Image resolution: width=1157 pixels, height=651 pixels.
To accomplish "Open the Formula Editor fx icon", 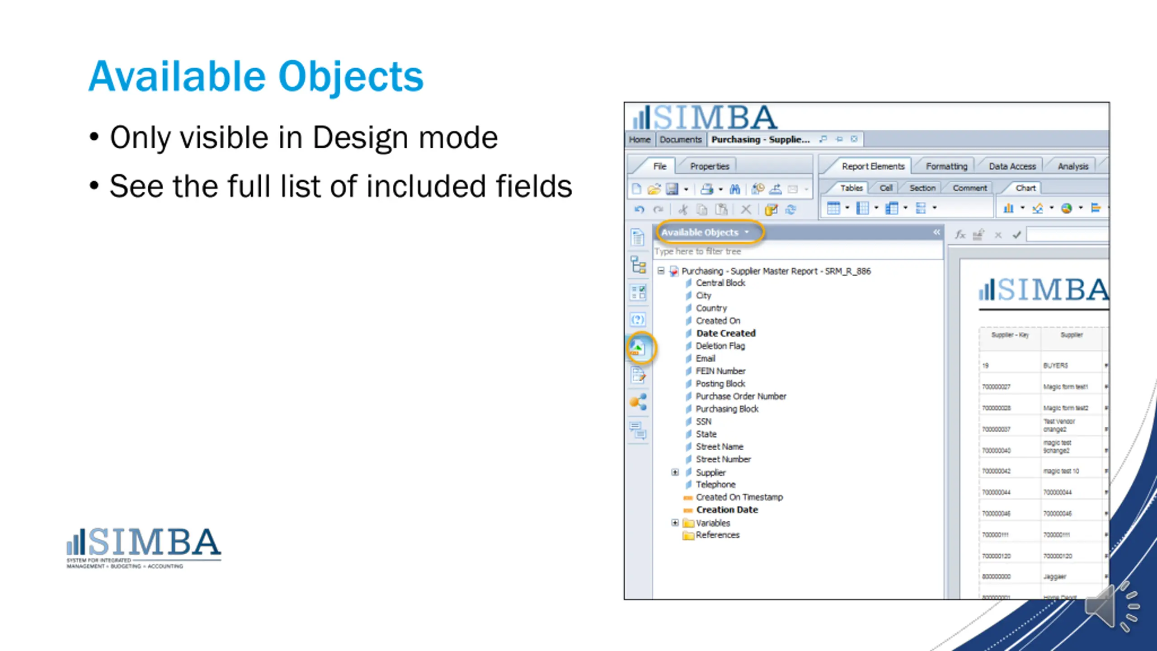I will [x=960, y=235].
